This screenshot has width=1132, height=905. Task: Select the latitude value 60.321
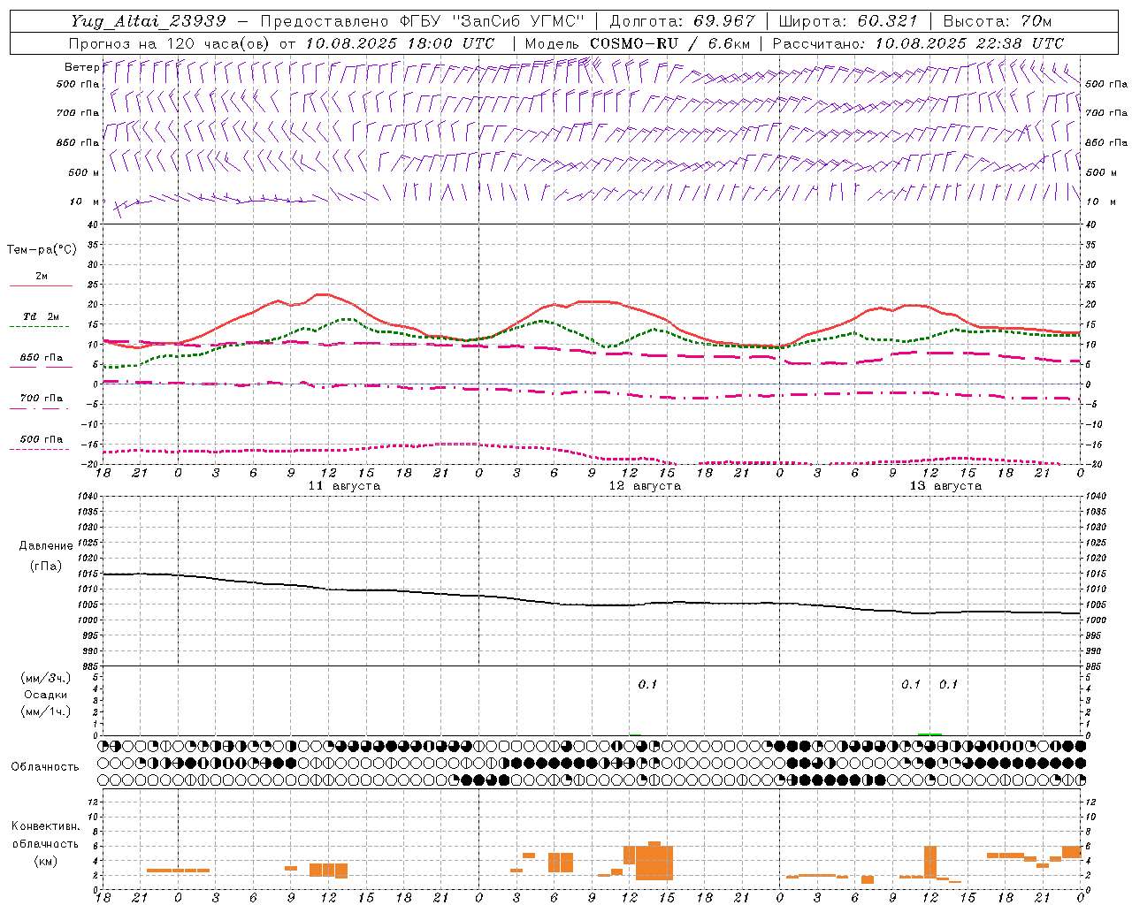point(887,21)
